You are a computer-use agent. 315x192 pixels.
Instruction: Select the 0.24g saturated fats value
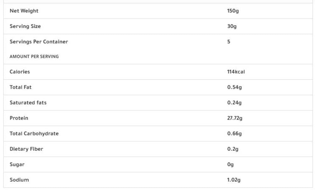coord(234,103)
